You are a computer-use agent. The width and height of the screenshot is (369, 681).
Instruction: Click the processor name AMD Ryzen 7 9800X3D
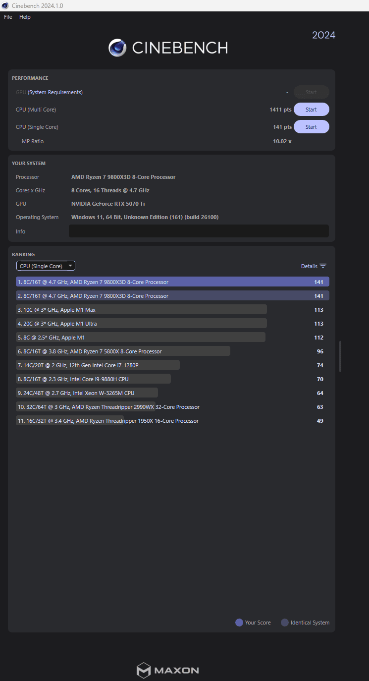click(123, 177)
